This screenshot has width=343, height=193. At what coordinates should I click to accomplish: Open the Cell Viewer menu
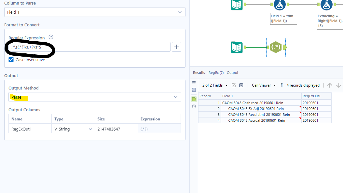[x=264, y=85]
